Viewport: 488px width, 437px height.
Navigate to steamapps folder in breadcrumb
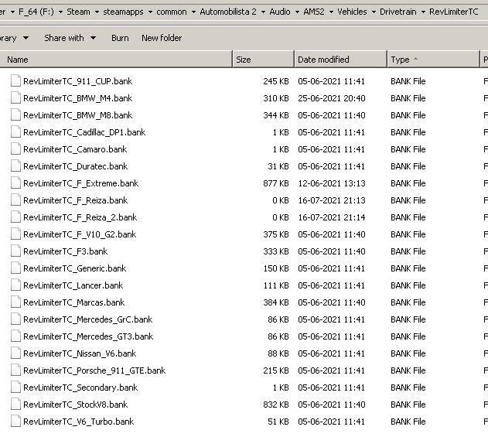123,12
